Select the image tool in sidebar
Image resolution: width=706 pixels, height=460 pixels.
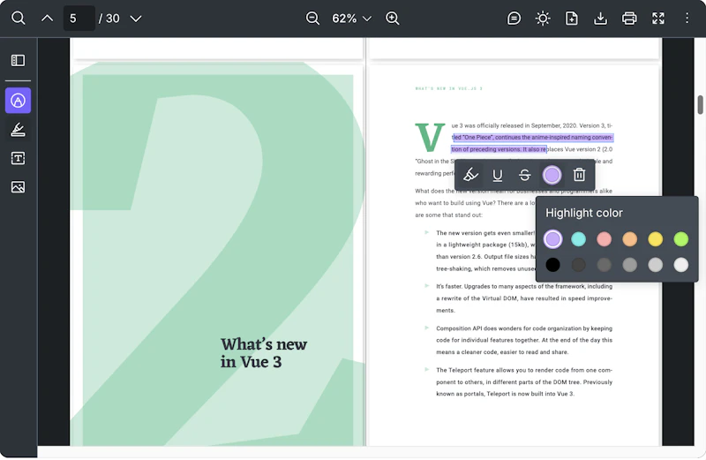pyautogui.click(x=18, y=187)
